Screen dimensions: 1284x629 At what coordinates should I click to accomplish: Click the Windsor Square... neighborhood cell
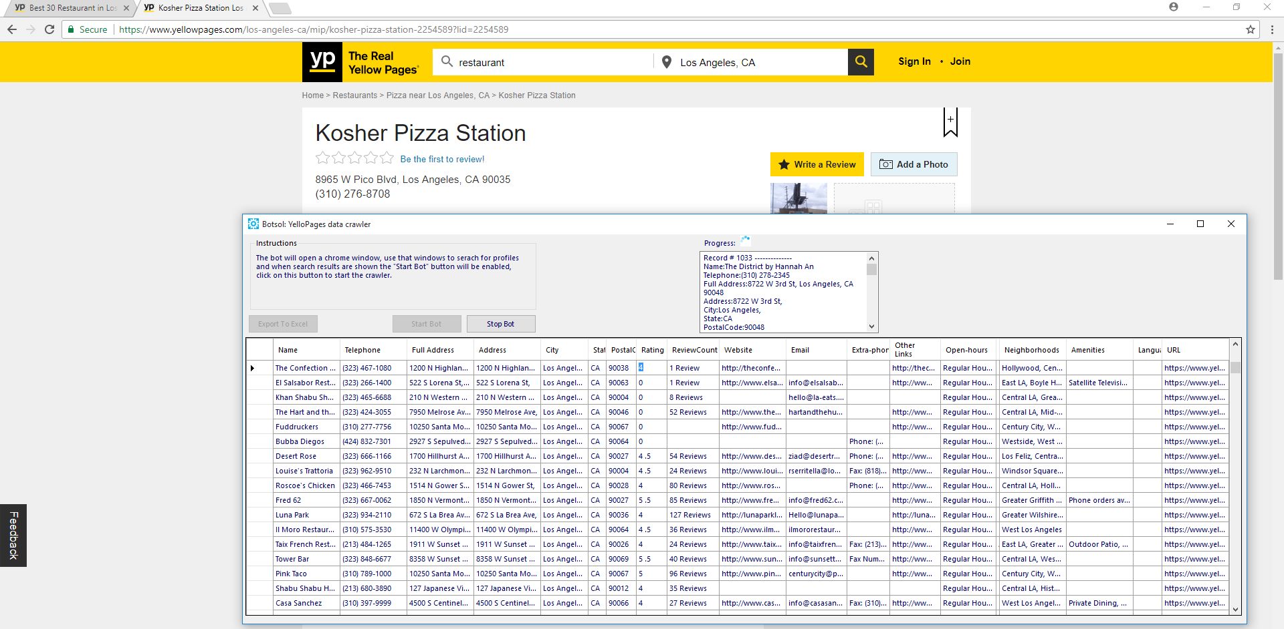pyautogui.click(x=1032, y=471)
